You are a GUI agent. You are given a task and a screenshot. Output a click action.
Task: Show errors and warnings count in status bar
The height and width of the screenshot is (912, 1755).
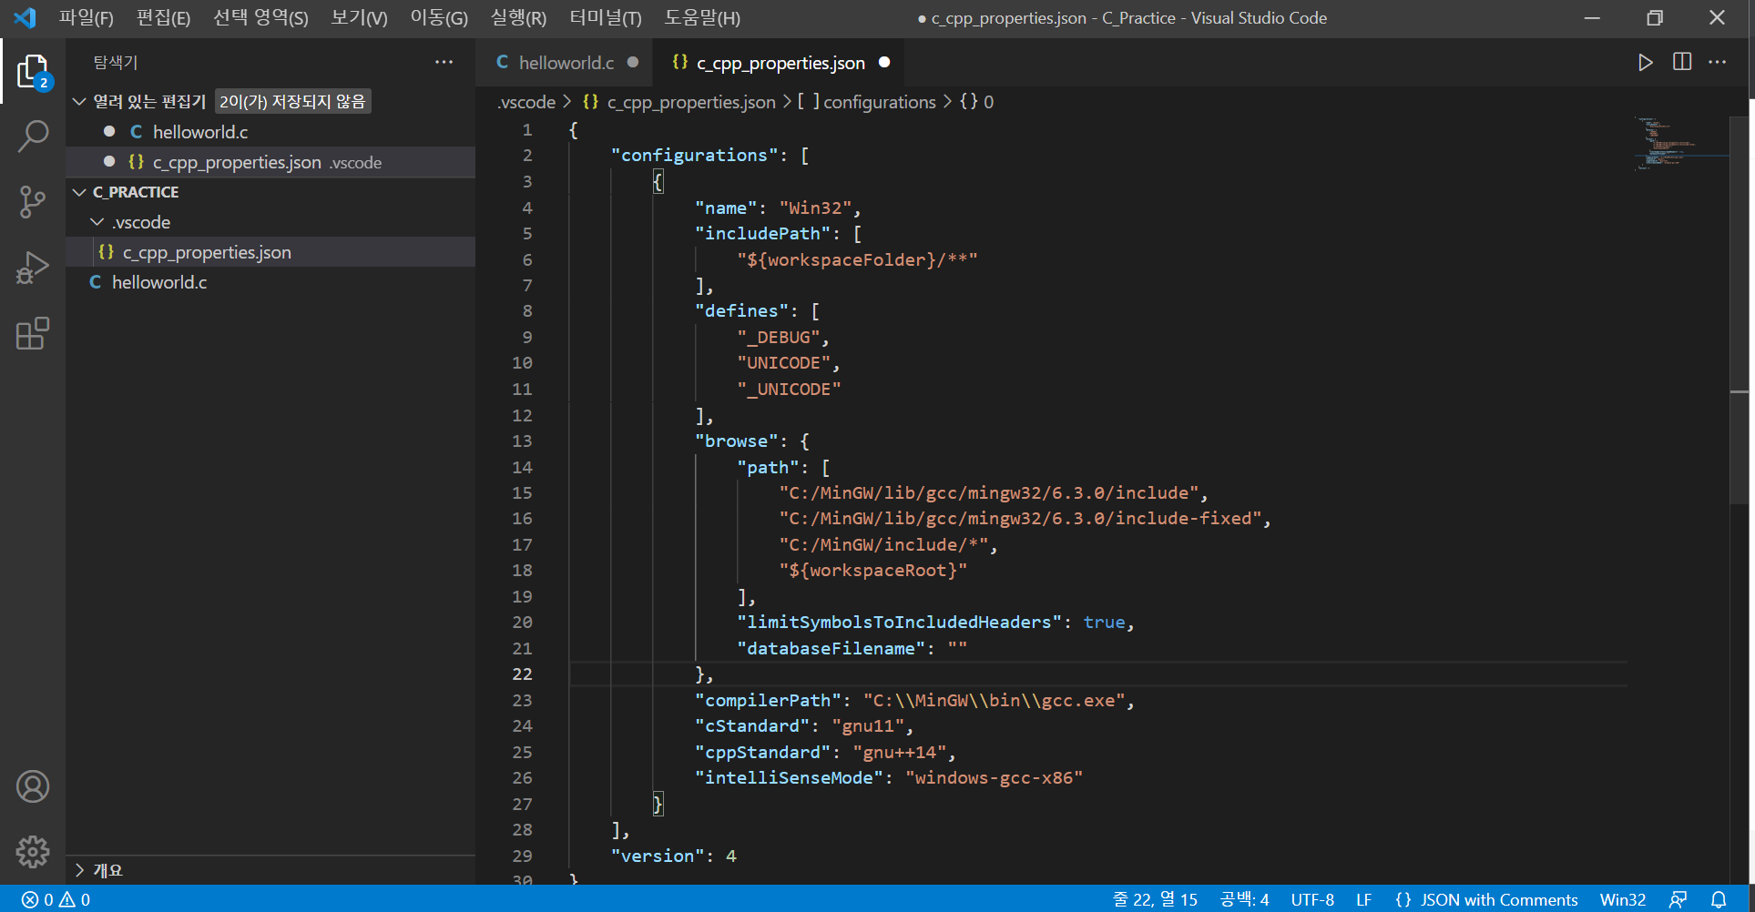[x=56, y=899]
